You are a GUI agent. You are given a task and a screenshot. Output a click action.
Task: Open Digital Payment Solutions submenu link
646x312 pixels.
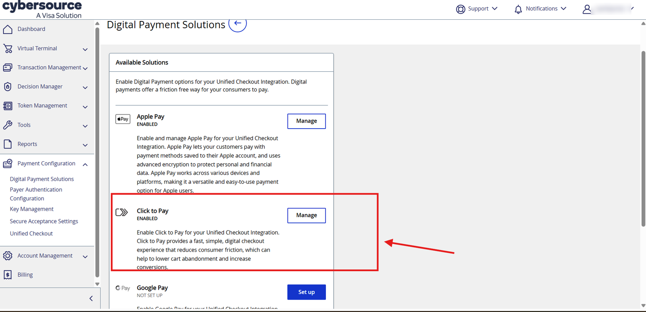[x=42, y=179]
